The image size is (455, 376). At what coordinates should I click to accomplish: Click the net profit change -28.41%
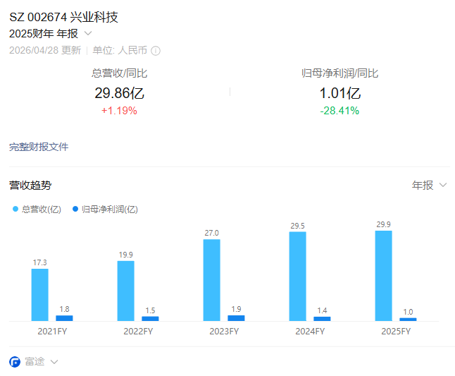pos(339,111)
